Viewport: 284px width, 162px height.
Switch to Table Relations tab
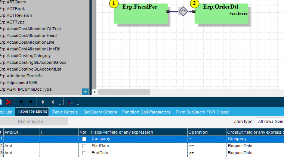(33, 112)
